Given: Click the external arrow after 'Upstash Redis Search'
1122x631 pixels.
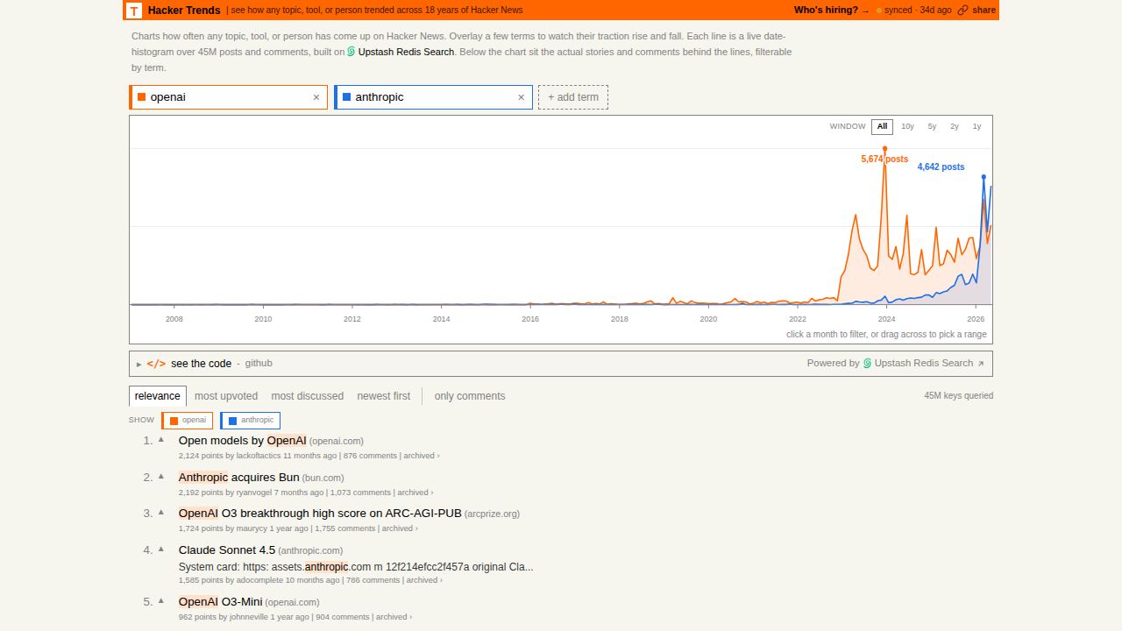Looking at the screenshot, I should tap(981, 364).
